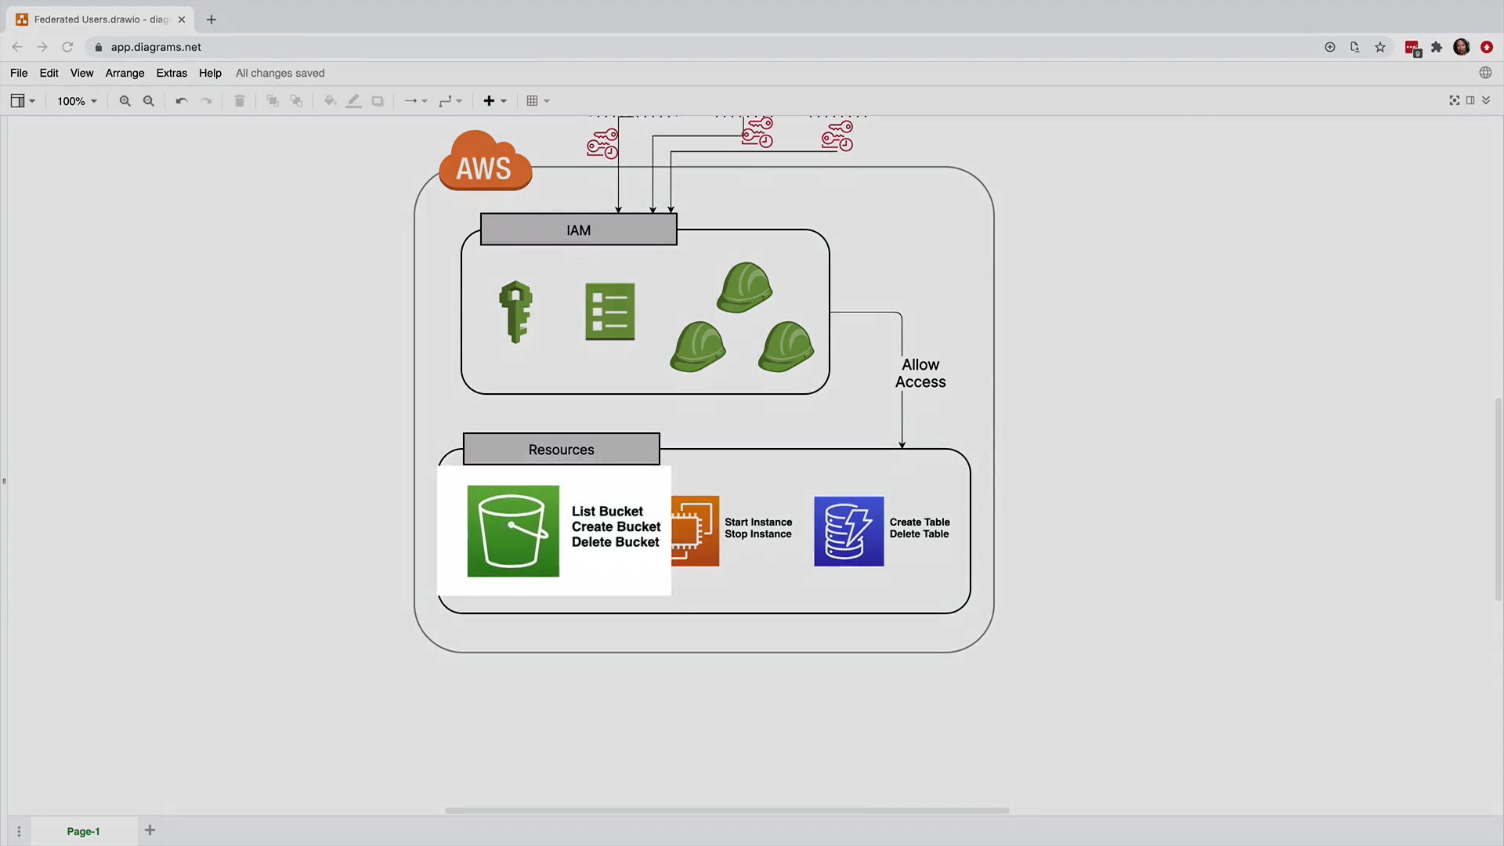Click the language globe icon

point(1485,73)
